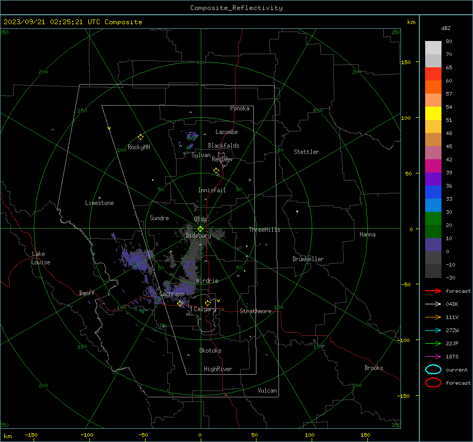Click the dBZ legend heading

(446, 28)
